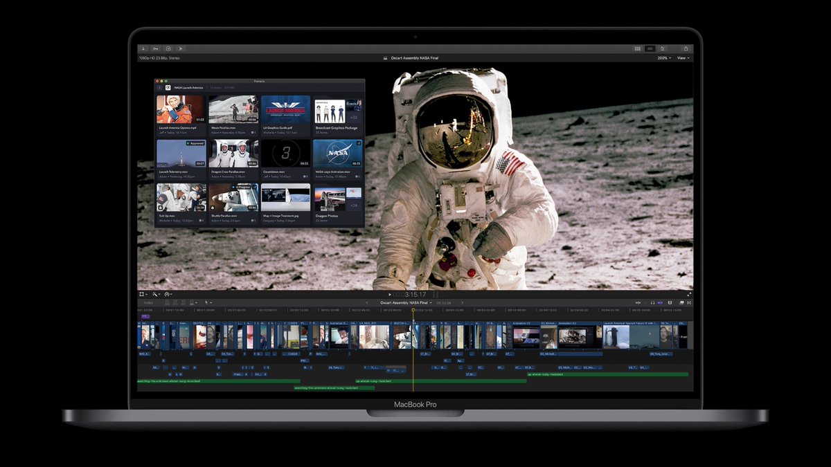
Task: Open the enhancements wand dropdown
Action: [x=157, y=294]
